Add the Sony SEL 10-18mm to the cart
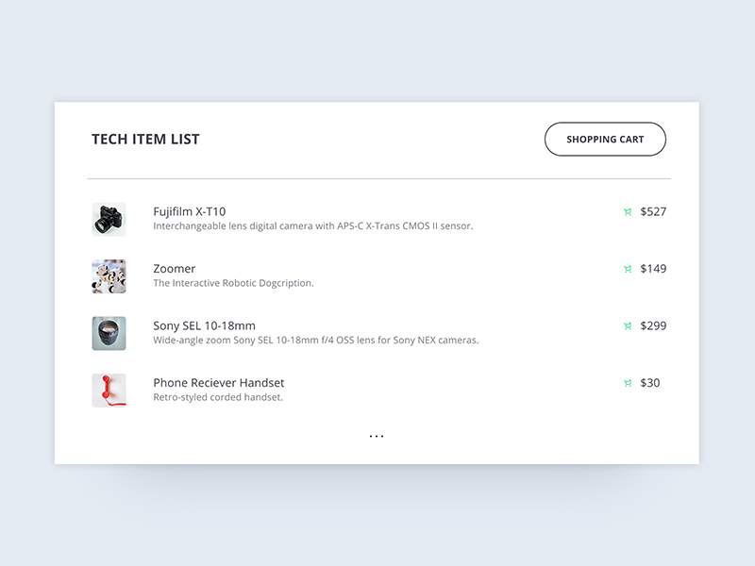Image resolution: width=755 pixels, height=566 pixels. pyautogui.click(x=627, y=325)
